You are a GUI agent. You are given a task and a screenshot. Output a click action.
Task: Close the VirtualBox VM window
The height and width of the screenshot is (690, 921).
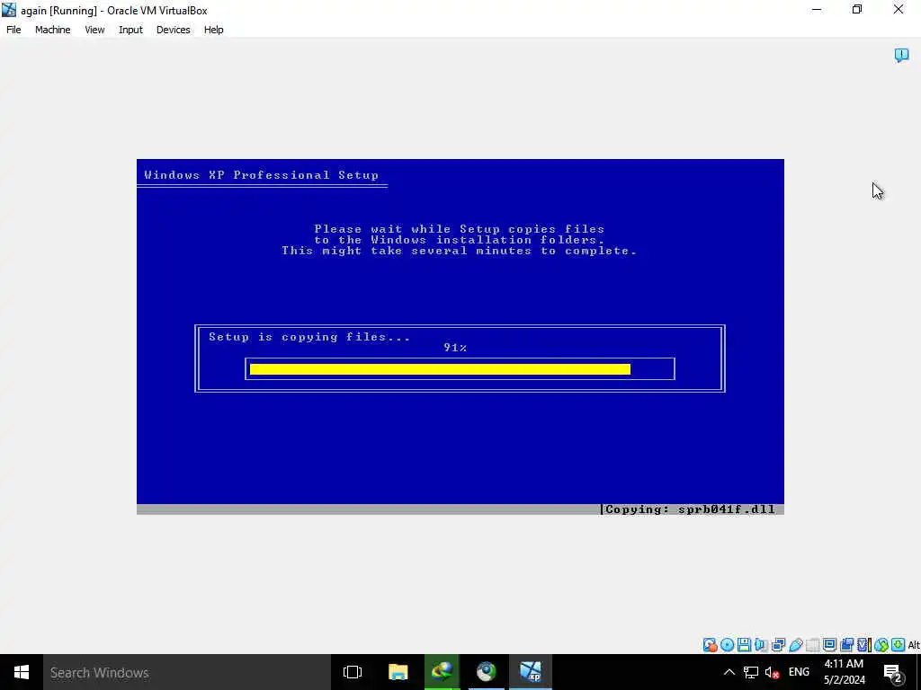pyautogui.click(x=899, y=9)
